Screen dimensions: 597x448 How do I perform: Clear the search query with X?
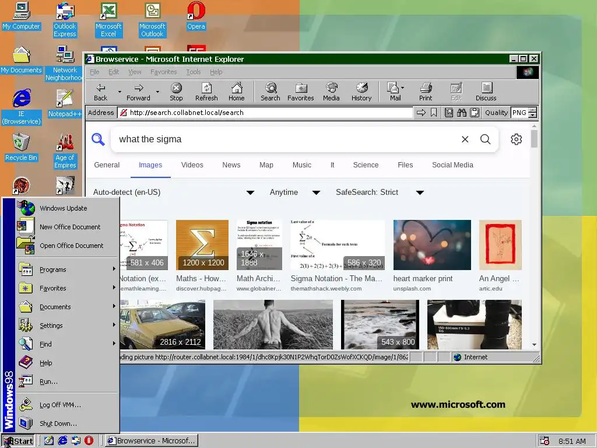pos(465,139)
